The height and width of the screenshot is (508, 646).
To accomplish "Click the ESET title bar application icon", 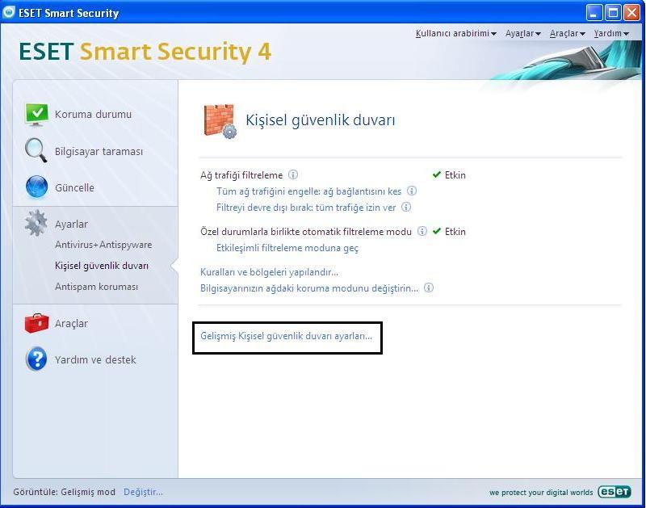I will pos(8,12).
